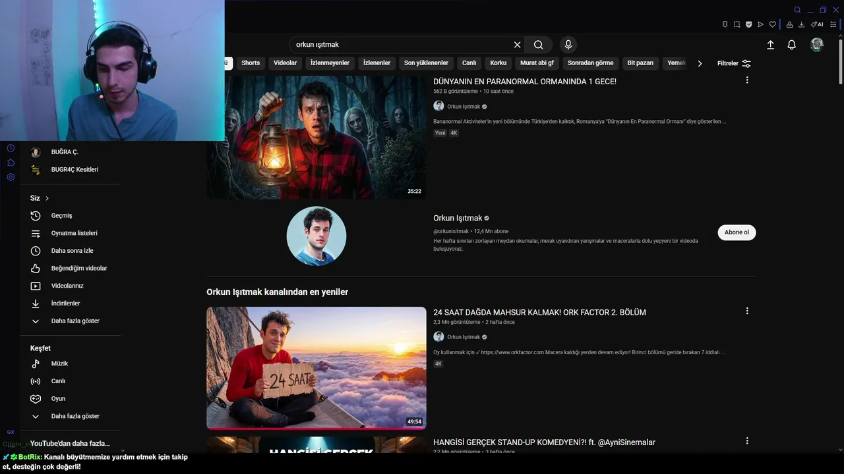Open the Orkun Işıtmak channel name link
The width and height of the screenshot is (844, 474).
coord(458,219)
